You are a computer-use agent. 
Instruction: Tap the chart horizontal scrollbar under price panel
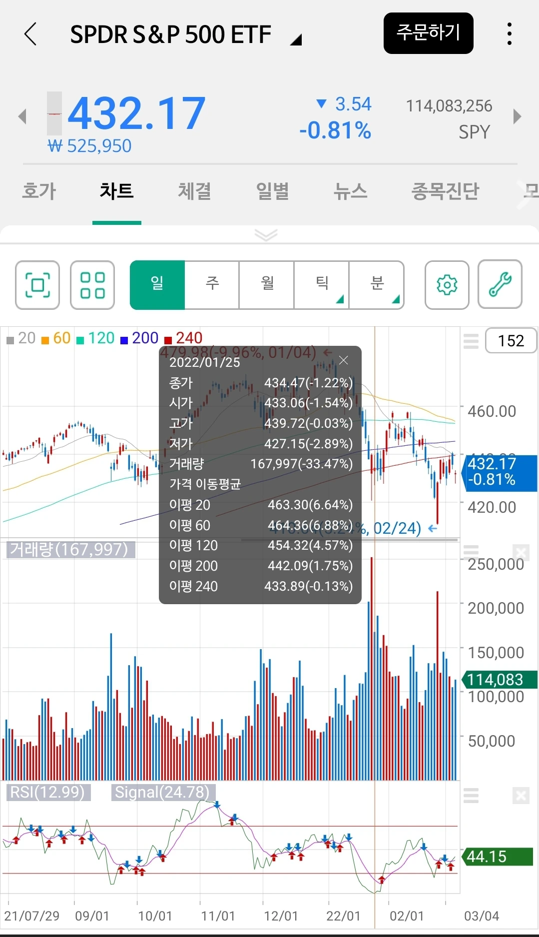point(350,540)
